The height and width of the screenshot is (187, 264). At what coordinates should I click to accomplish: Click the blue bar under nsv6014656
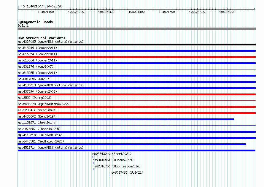tap(136, 82)
